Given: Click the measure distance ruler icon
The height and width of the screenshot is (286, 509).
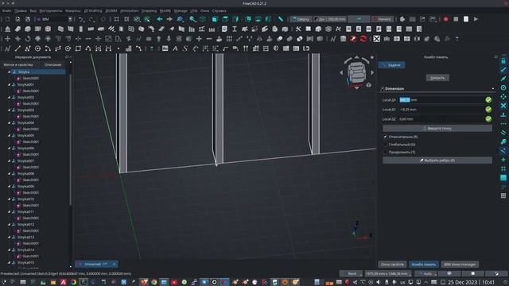Looking at the screenshot, I should tap(281, 19).
